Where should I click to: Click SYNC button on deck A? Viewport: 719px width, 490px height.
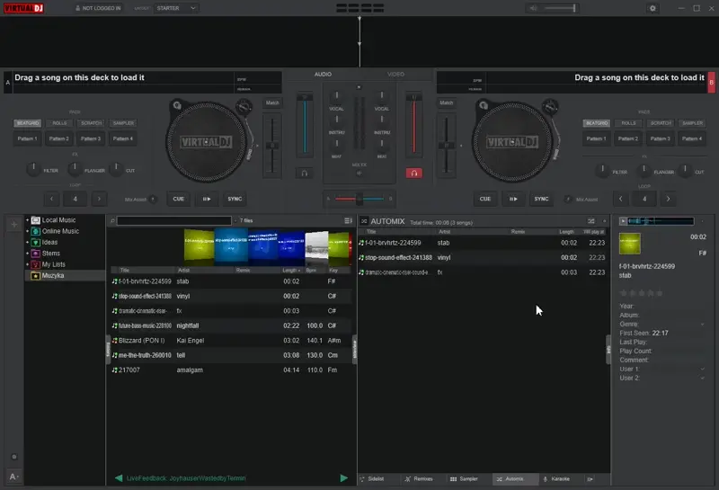235,199
